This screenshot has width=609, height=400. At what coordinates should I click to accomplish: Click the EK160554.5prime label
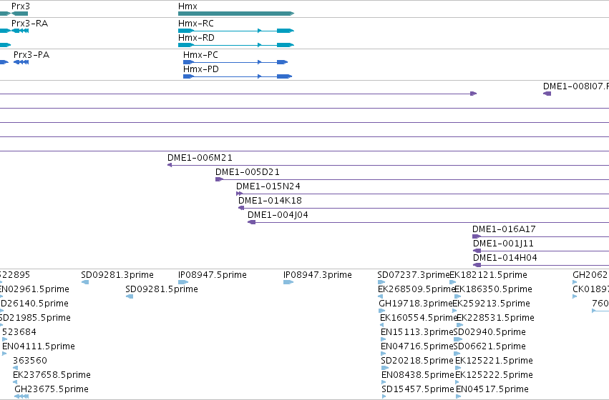[x=419, y=319]
